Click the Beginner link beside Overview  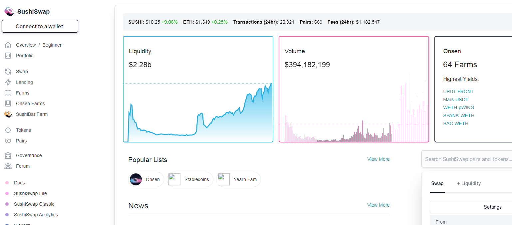pos(52,45)
